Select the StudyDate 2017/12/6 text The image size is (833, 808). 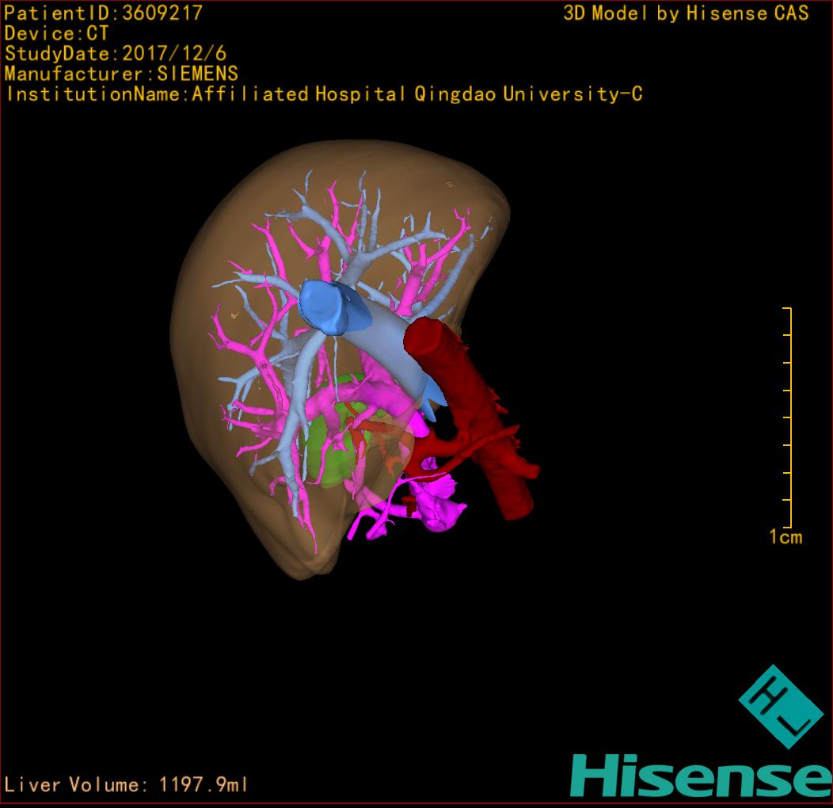point(115,54)
